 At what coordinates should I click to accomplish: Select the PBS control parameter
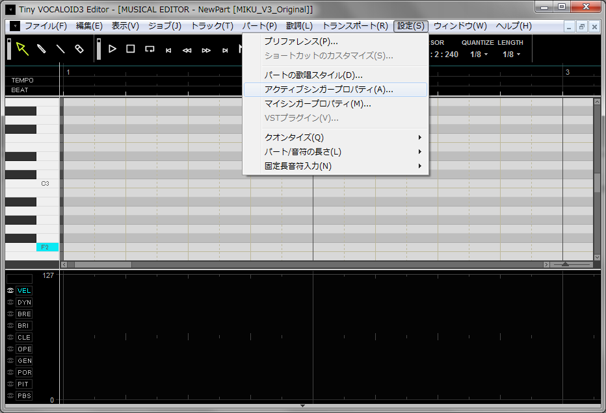click(x=24, y=395)
